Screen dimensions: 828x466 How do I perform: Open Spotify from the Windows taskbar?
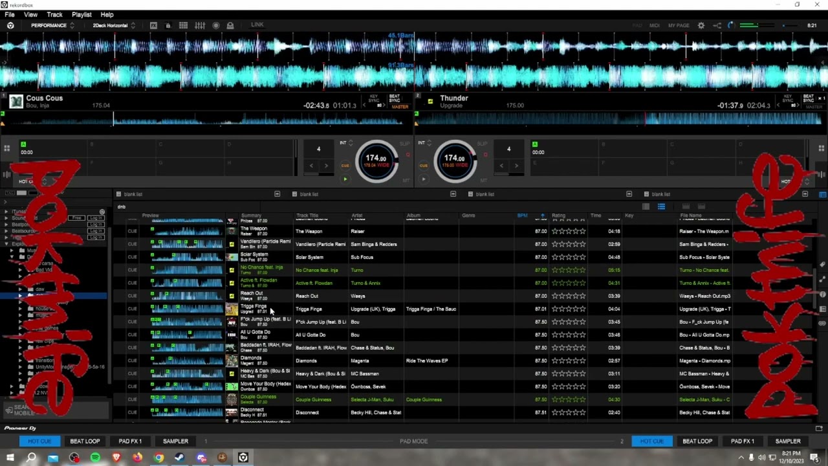pos(95,458)
